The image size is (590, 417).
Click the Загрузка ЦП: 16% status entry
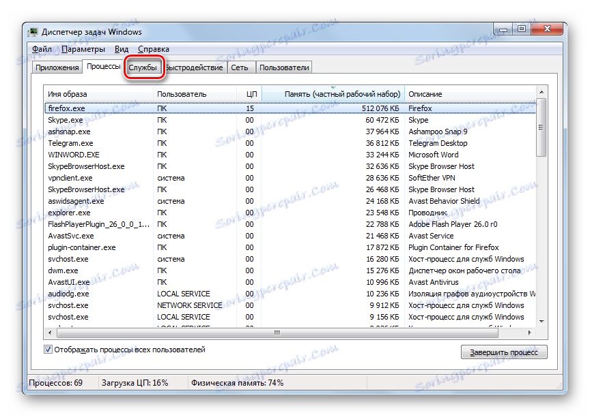(135, 383)
